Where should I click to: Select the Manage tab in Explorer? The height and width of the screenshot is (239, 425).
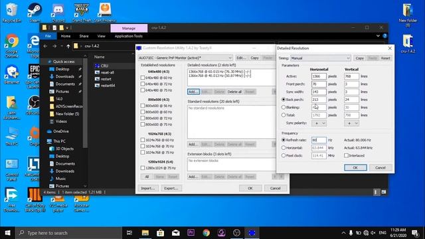(x=129, y=28)
